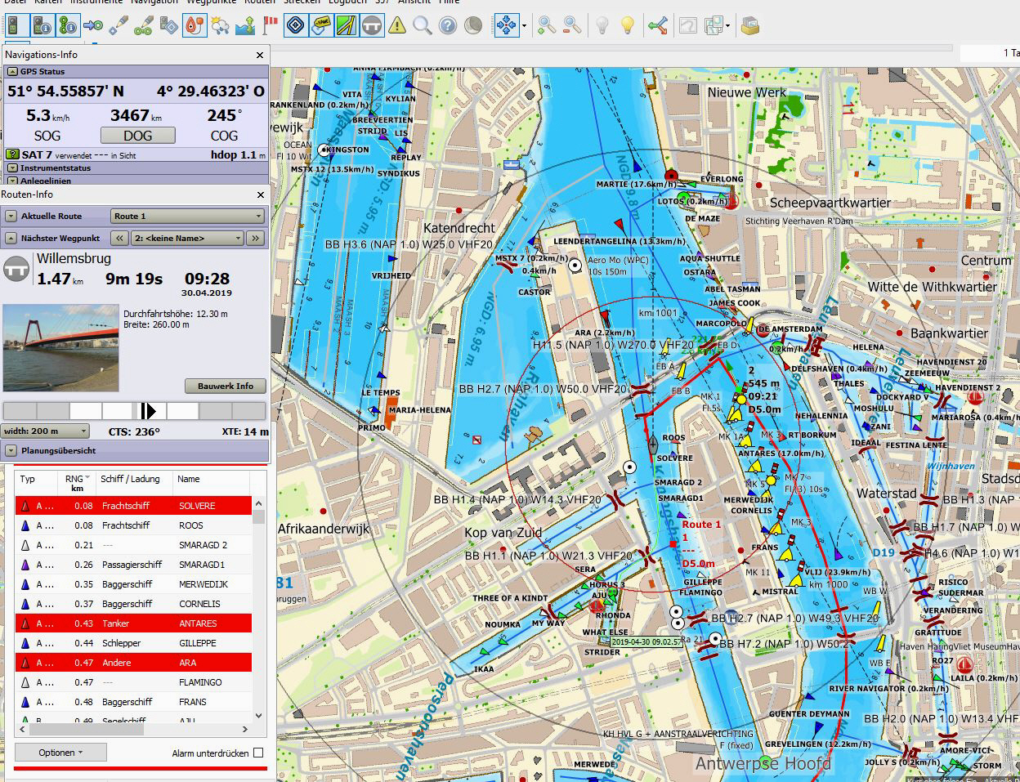Viewport: 1020px width, 782px height.
Task: Expand the Instrumentstatus section
Action: tap(12, 168)
